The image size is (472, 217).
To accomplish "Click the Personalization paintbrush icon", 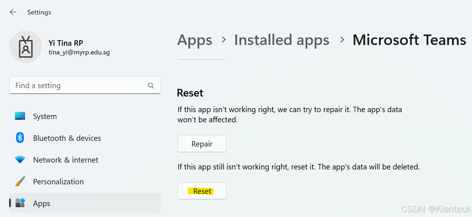I will tap(20, 181).
